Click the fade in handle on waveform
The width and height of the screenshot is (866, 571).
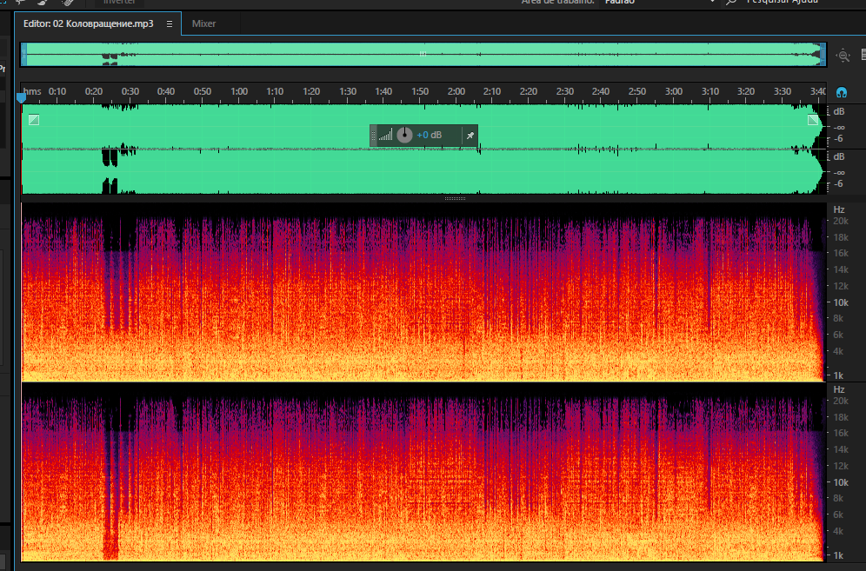(34, 120)
